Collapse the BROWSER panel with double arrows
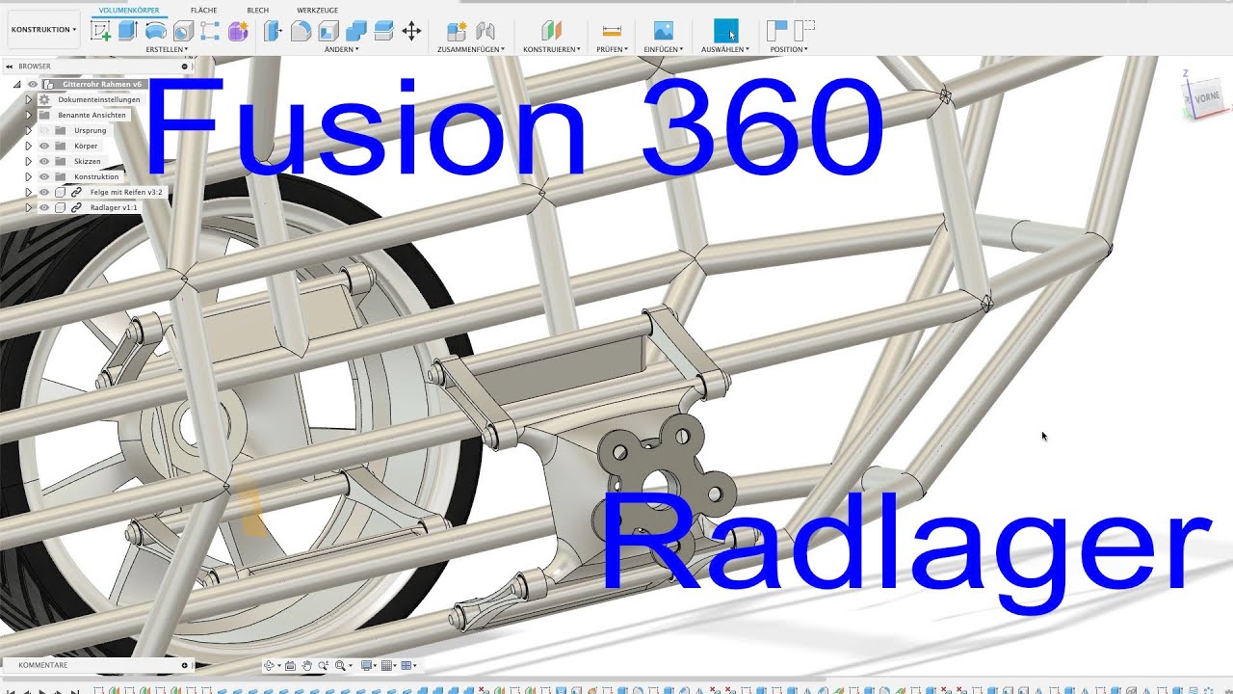Screen dimensions: 1233x694 tap(9, 67)
